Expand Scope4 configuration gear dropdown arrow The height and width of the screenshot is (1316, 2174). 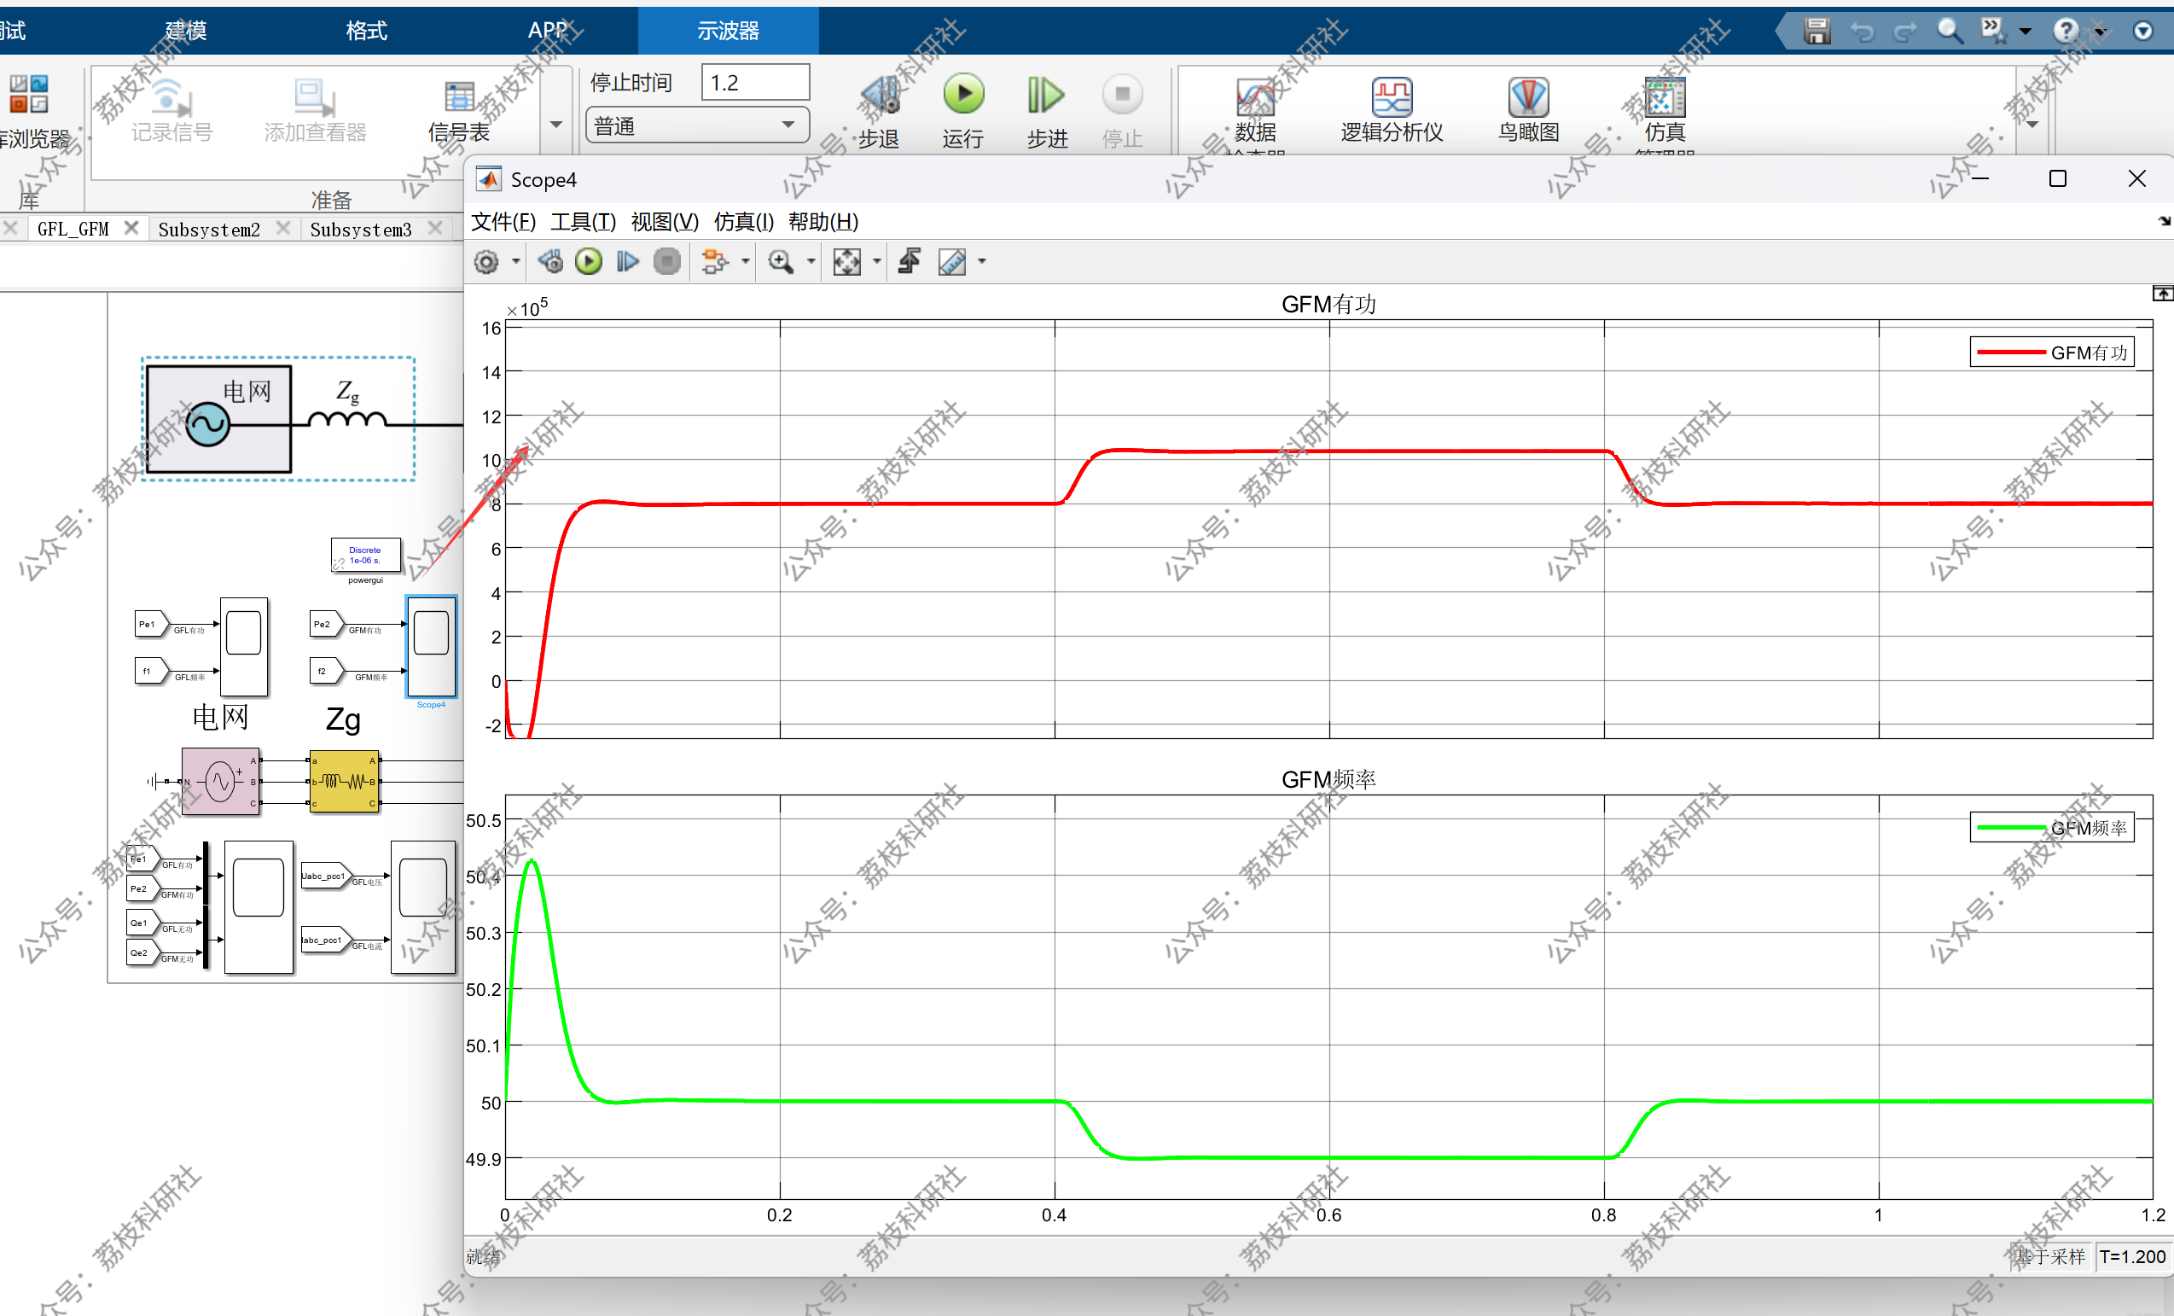tap(516, 261)
